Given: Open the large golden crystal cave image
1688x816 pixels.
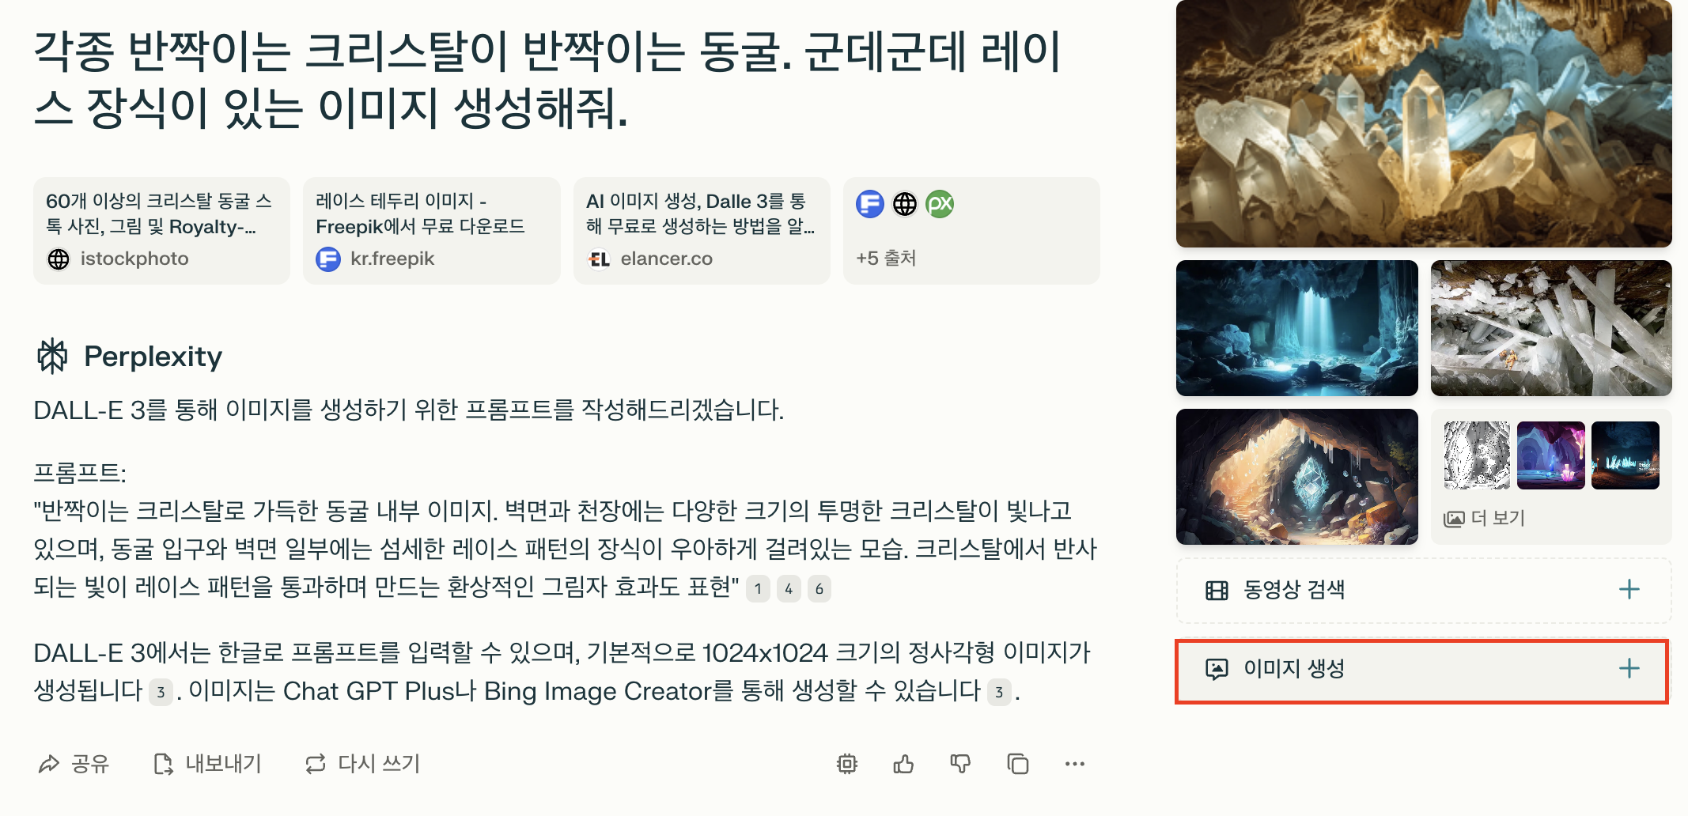Looking at the screenshot, I should (1424, 123).
